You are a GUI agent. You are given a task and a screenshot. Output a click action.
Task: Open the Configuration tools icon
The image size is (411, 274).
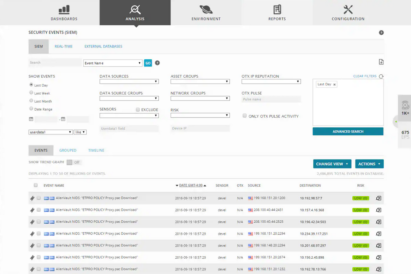(348, 9)
